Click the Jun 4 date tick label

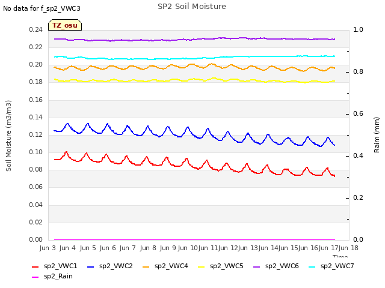(x=67, y=248)
